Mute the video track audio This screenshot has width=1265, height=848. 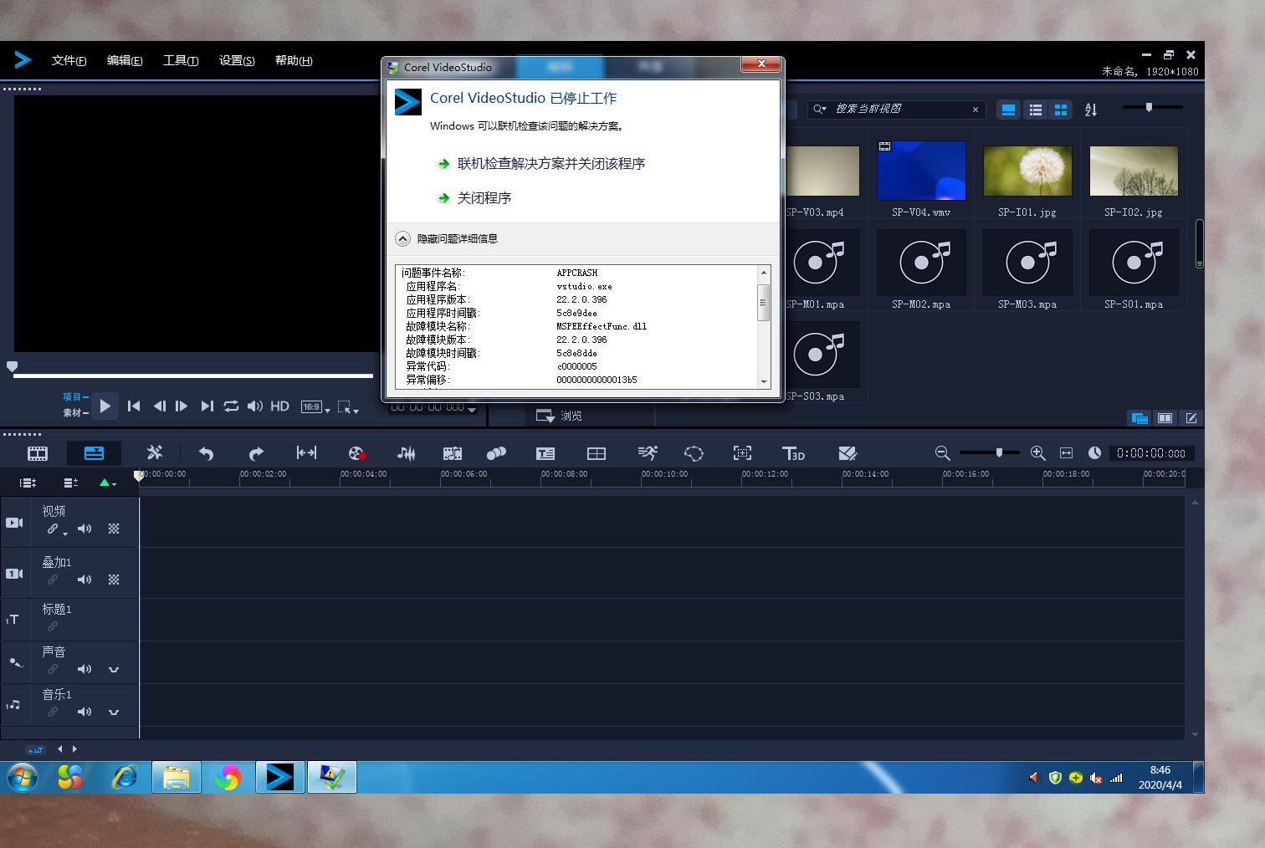pos(85,529)
